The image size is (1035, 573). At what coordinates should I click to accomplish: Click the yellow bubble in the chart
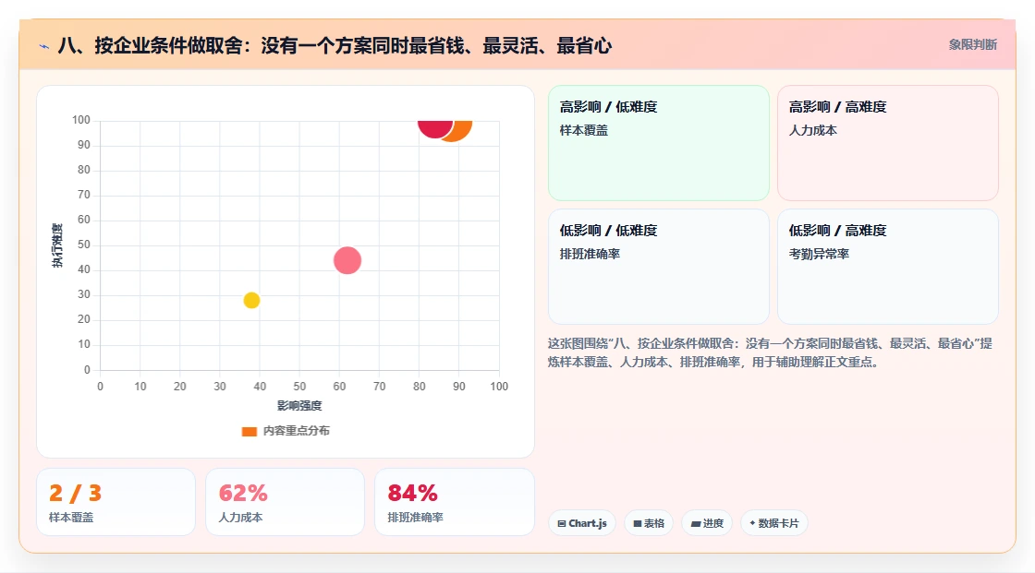click(x=251, y=300)
